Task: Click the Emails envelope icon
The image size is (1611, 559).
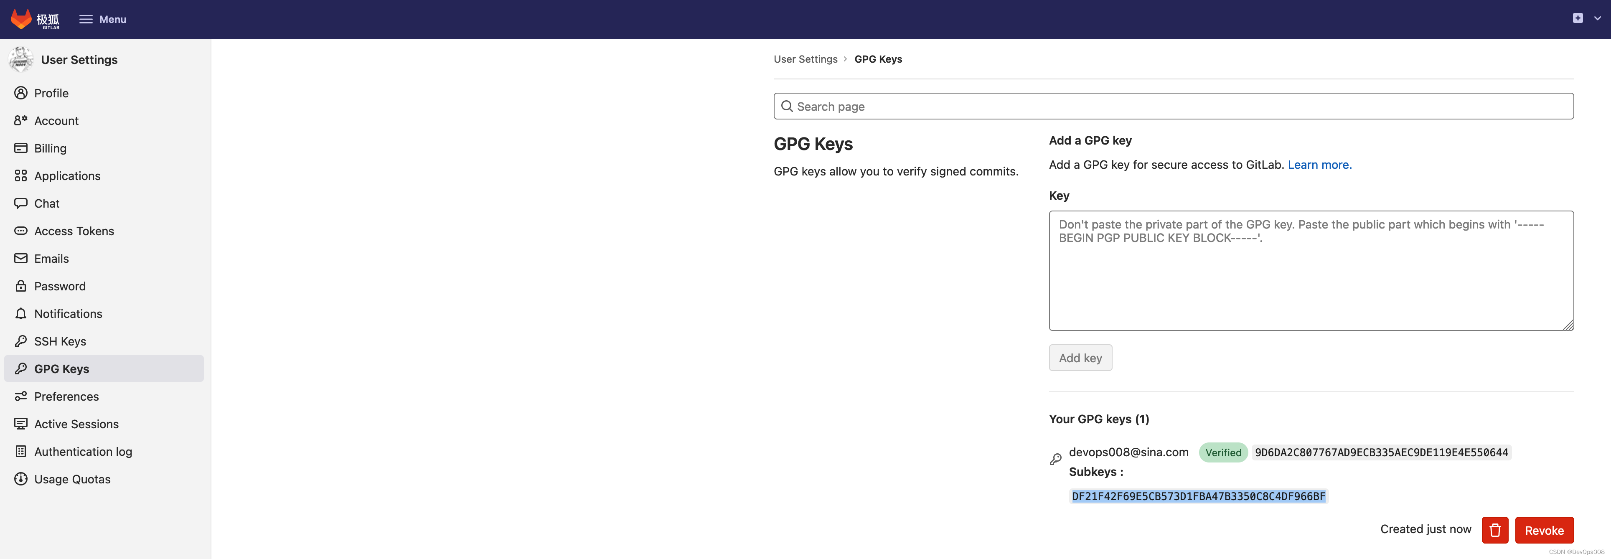Action: tap(20, 258)
